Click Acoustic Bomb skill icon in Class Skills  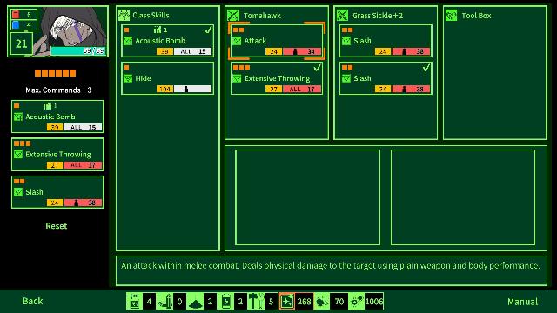[128, 41]
